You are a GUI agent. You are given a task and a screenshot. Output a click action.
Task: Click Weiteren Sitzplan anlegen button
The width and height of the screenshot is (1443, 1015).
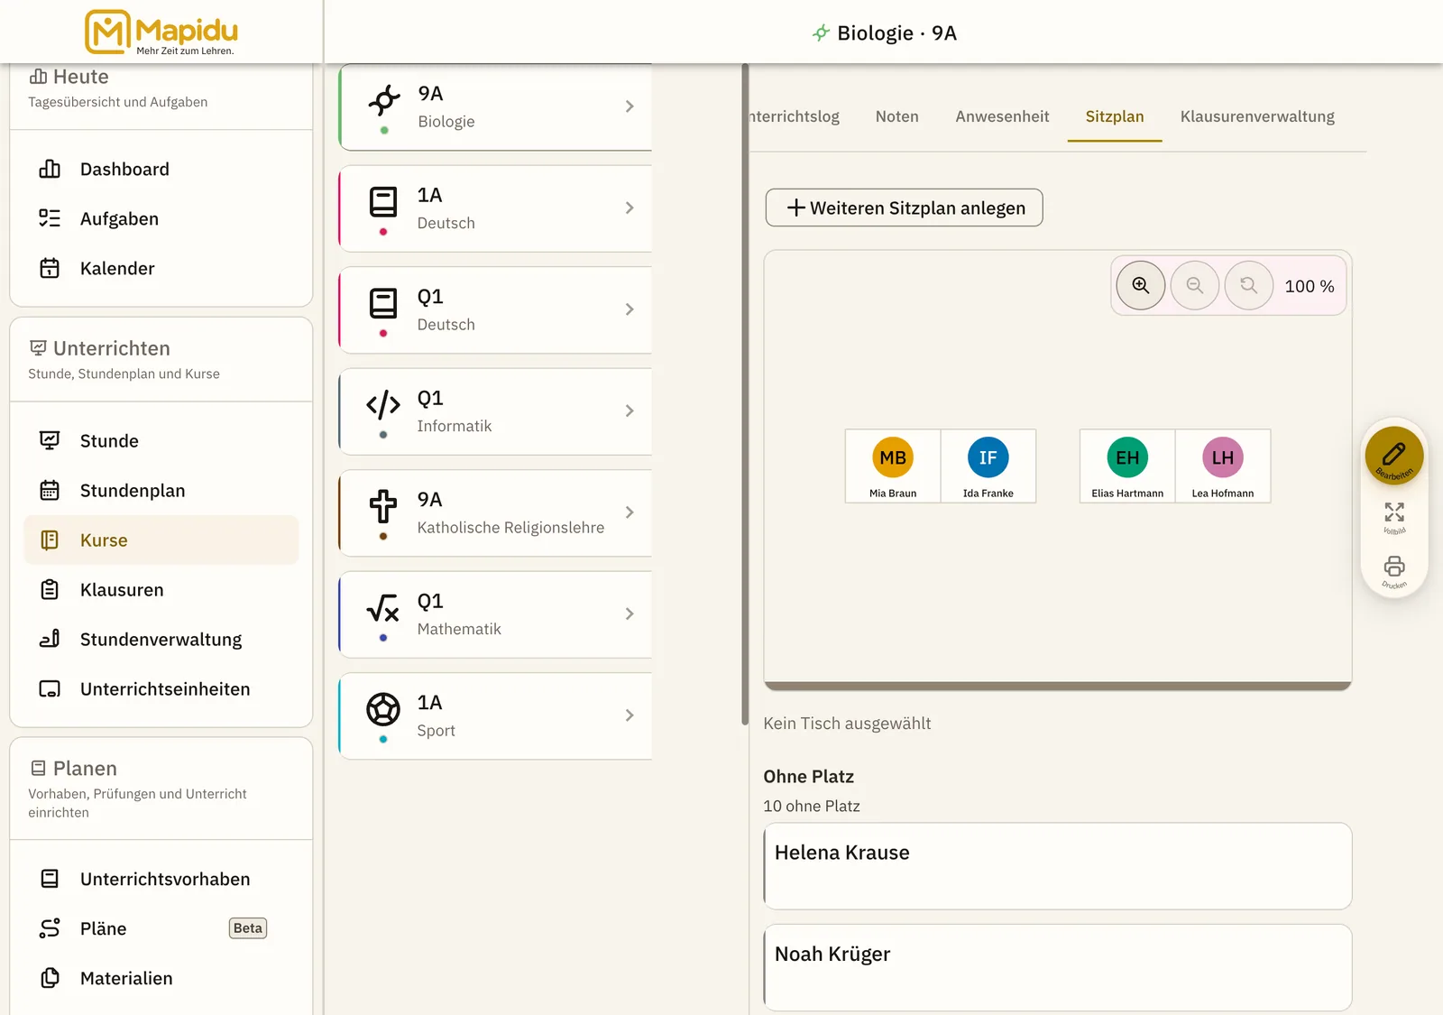tap(905, 208)
